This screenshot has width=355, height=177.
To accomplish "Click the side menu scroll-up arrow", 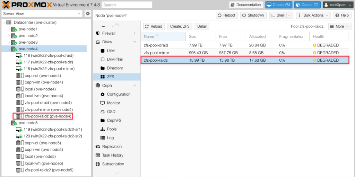I will (x=117, y=25).
